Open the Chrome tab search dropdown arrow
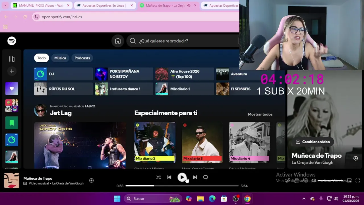The width and height of the screenshot is (364, 205). pos(5,5)
